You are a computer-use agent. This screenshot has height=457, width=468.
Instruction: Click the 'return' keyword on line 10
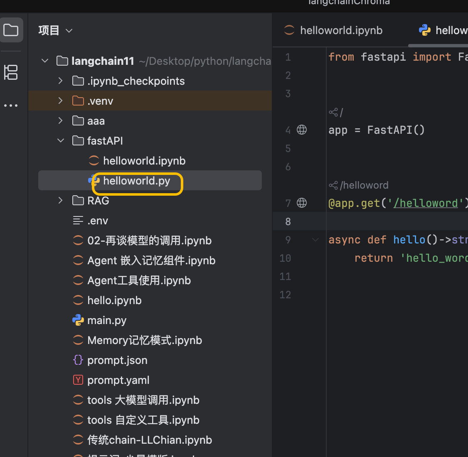(x=373, y=258)
